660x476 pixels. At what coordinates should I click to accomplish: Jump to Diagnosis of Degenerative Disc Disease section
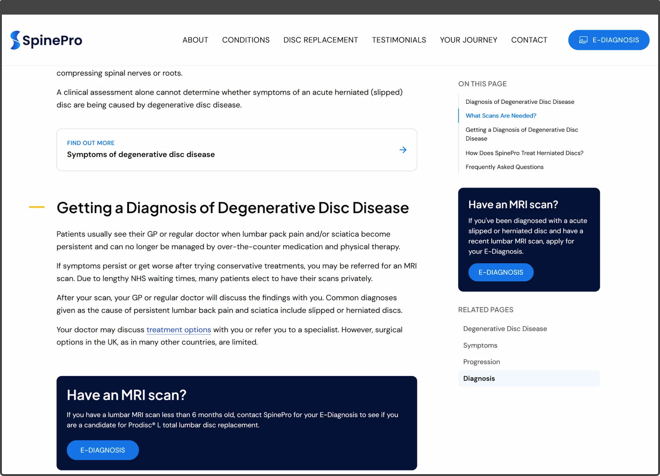[x=519, y=102]
